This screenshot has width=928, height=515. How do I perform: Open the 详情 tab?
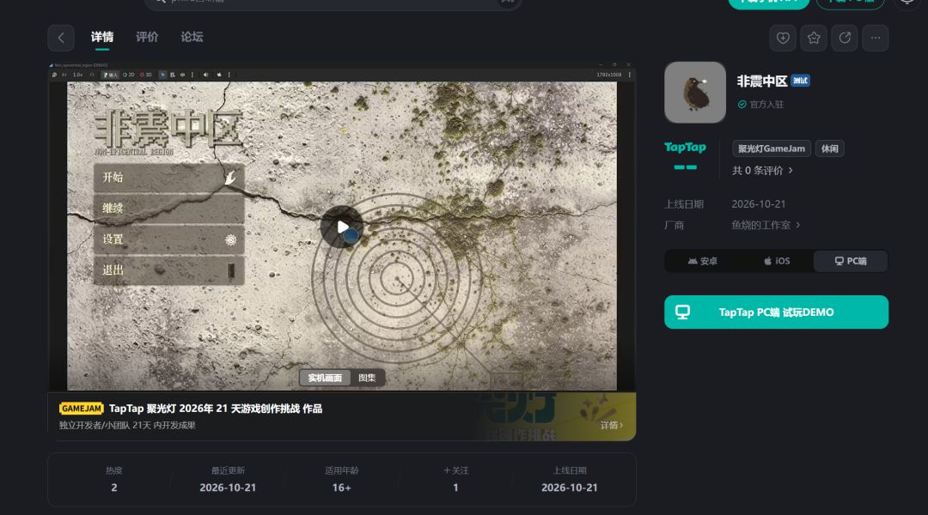(101, 37)
